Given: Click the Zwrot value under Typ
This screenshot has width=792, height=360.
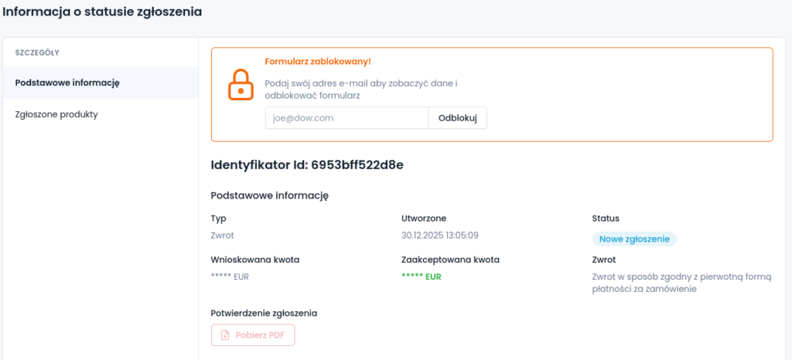Looking at the screenshot, I should click(222, 235).
